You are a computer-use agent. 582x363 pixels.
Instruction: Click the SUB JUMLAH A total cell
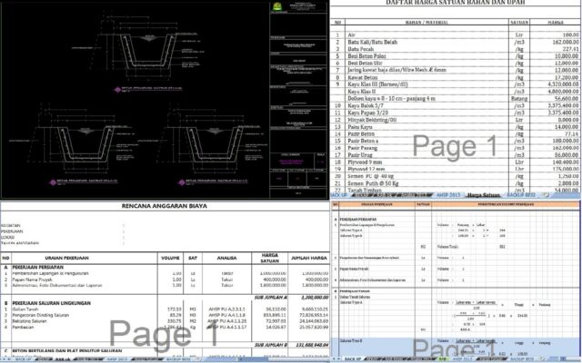click(x=273, y=297)
